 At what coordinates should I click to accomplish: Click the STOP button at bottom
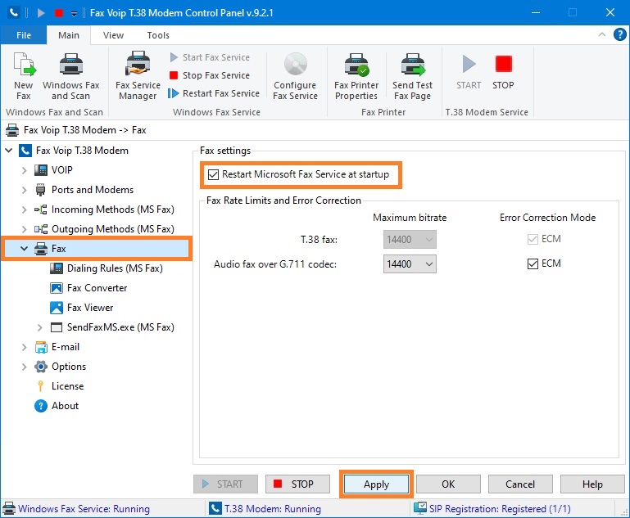click(x=297, y=484)
